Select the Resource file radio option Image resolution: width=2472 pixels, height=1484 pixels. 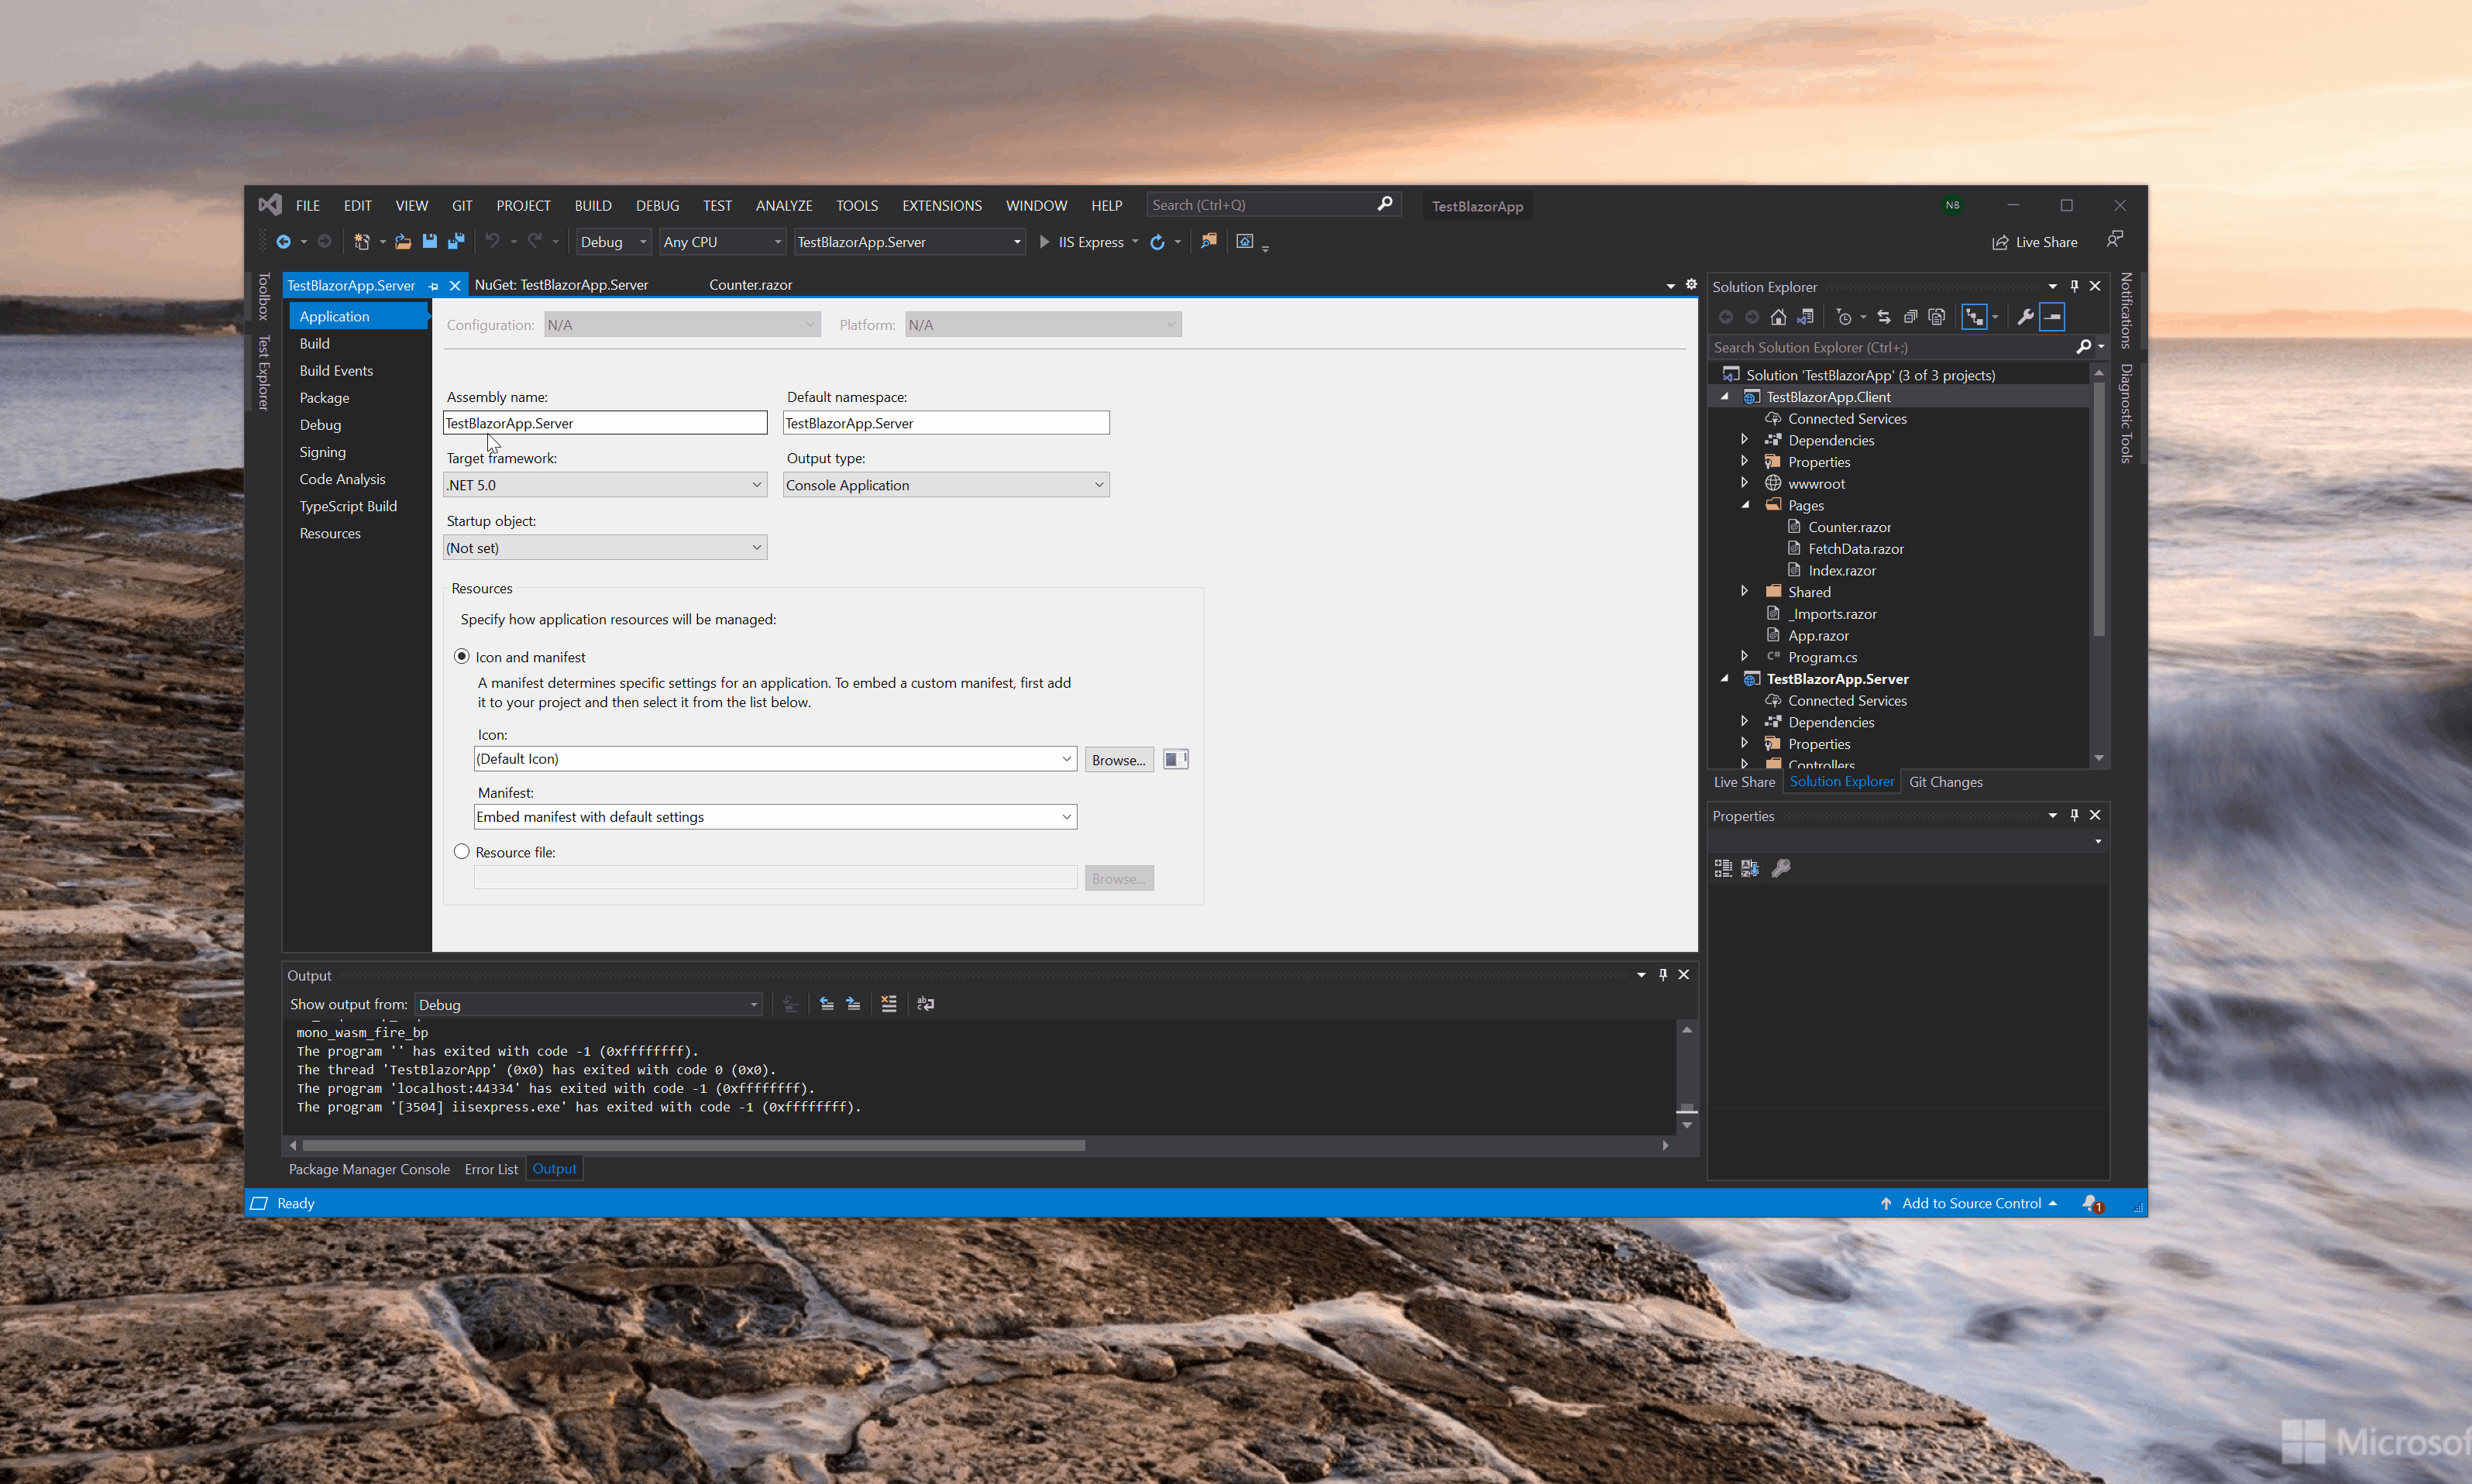(462, 852)
